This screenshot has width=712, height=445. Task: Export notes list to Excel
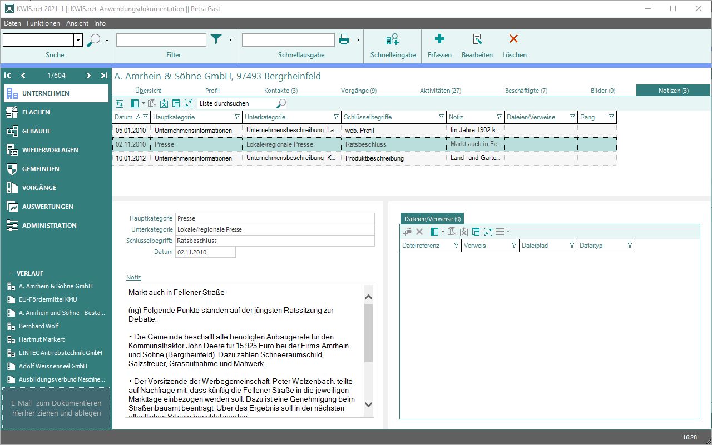click(164, 103)
